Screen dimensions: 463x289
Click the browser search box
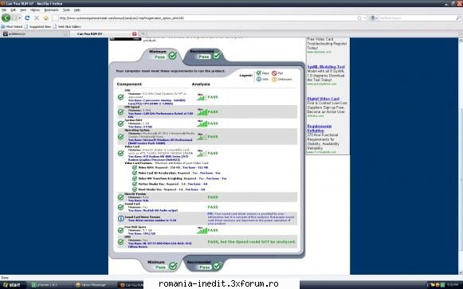pos(416,18)
